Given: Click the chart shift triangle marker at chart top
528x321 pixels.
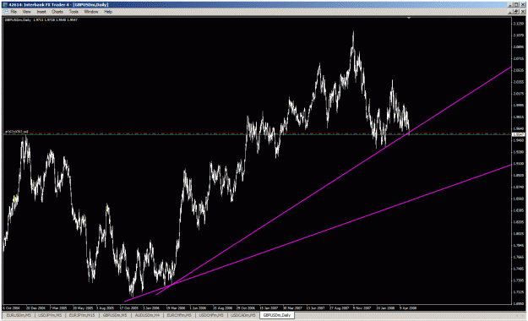Looking at the screenshot, I should [409, 18].
